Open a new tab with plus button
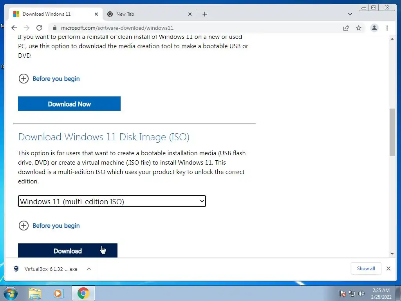The height and width of the screenshot is (301, 401). click(x=204, y=14)
